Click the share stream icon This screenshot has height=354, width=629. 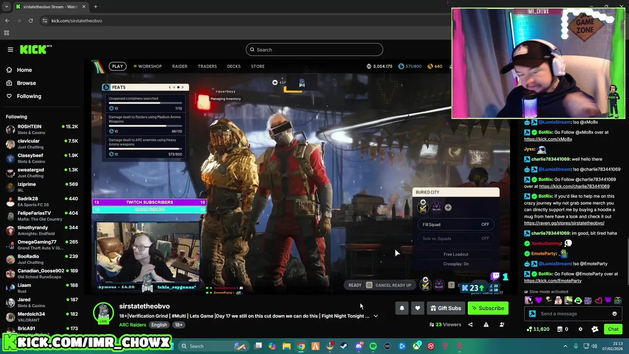tap(470, 324)
